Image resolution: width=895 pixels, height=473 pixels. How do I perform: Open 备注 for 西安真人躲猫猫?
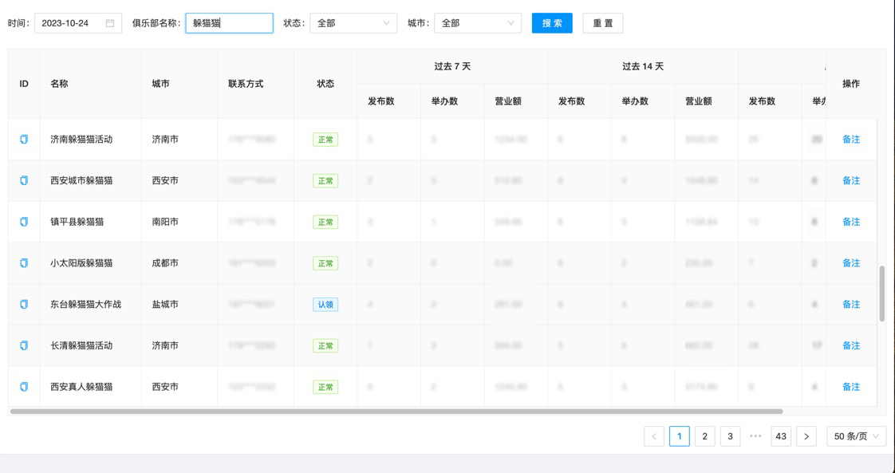(851, 386)
